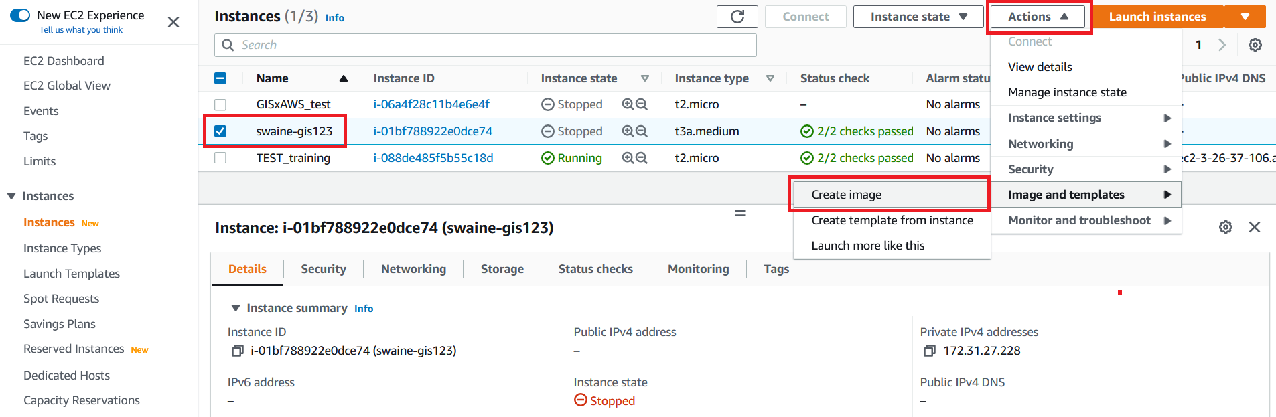Image resolution: width=1276 pixels, height=417 pixels.
Task: Click next page arrow in pagination
Action: (1222, 45)
